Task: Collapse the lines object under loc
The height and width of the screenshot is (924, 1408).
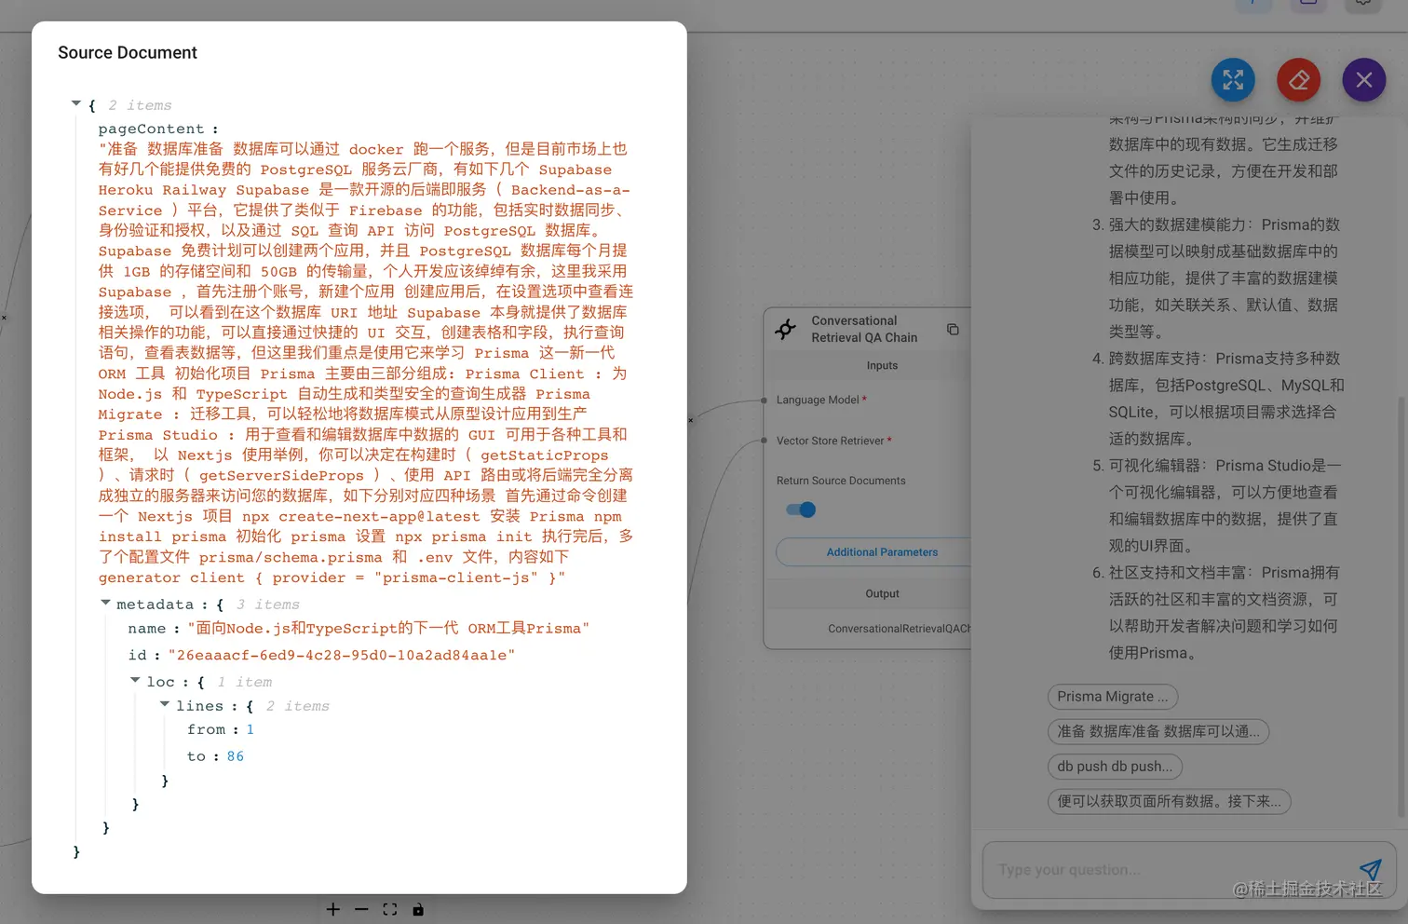Action: [164, 705]
